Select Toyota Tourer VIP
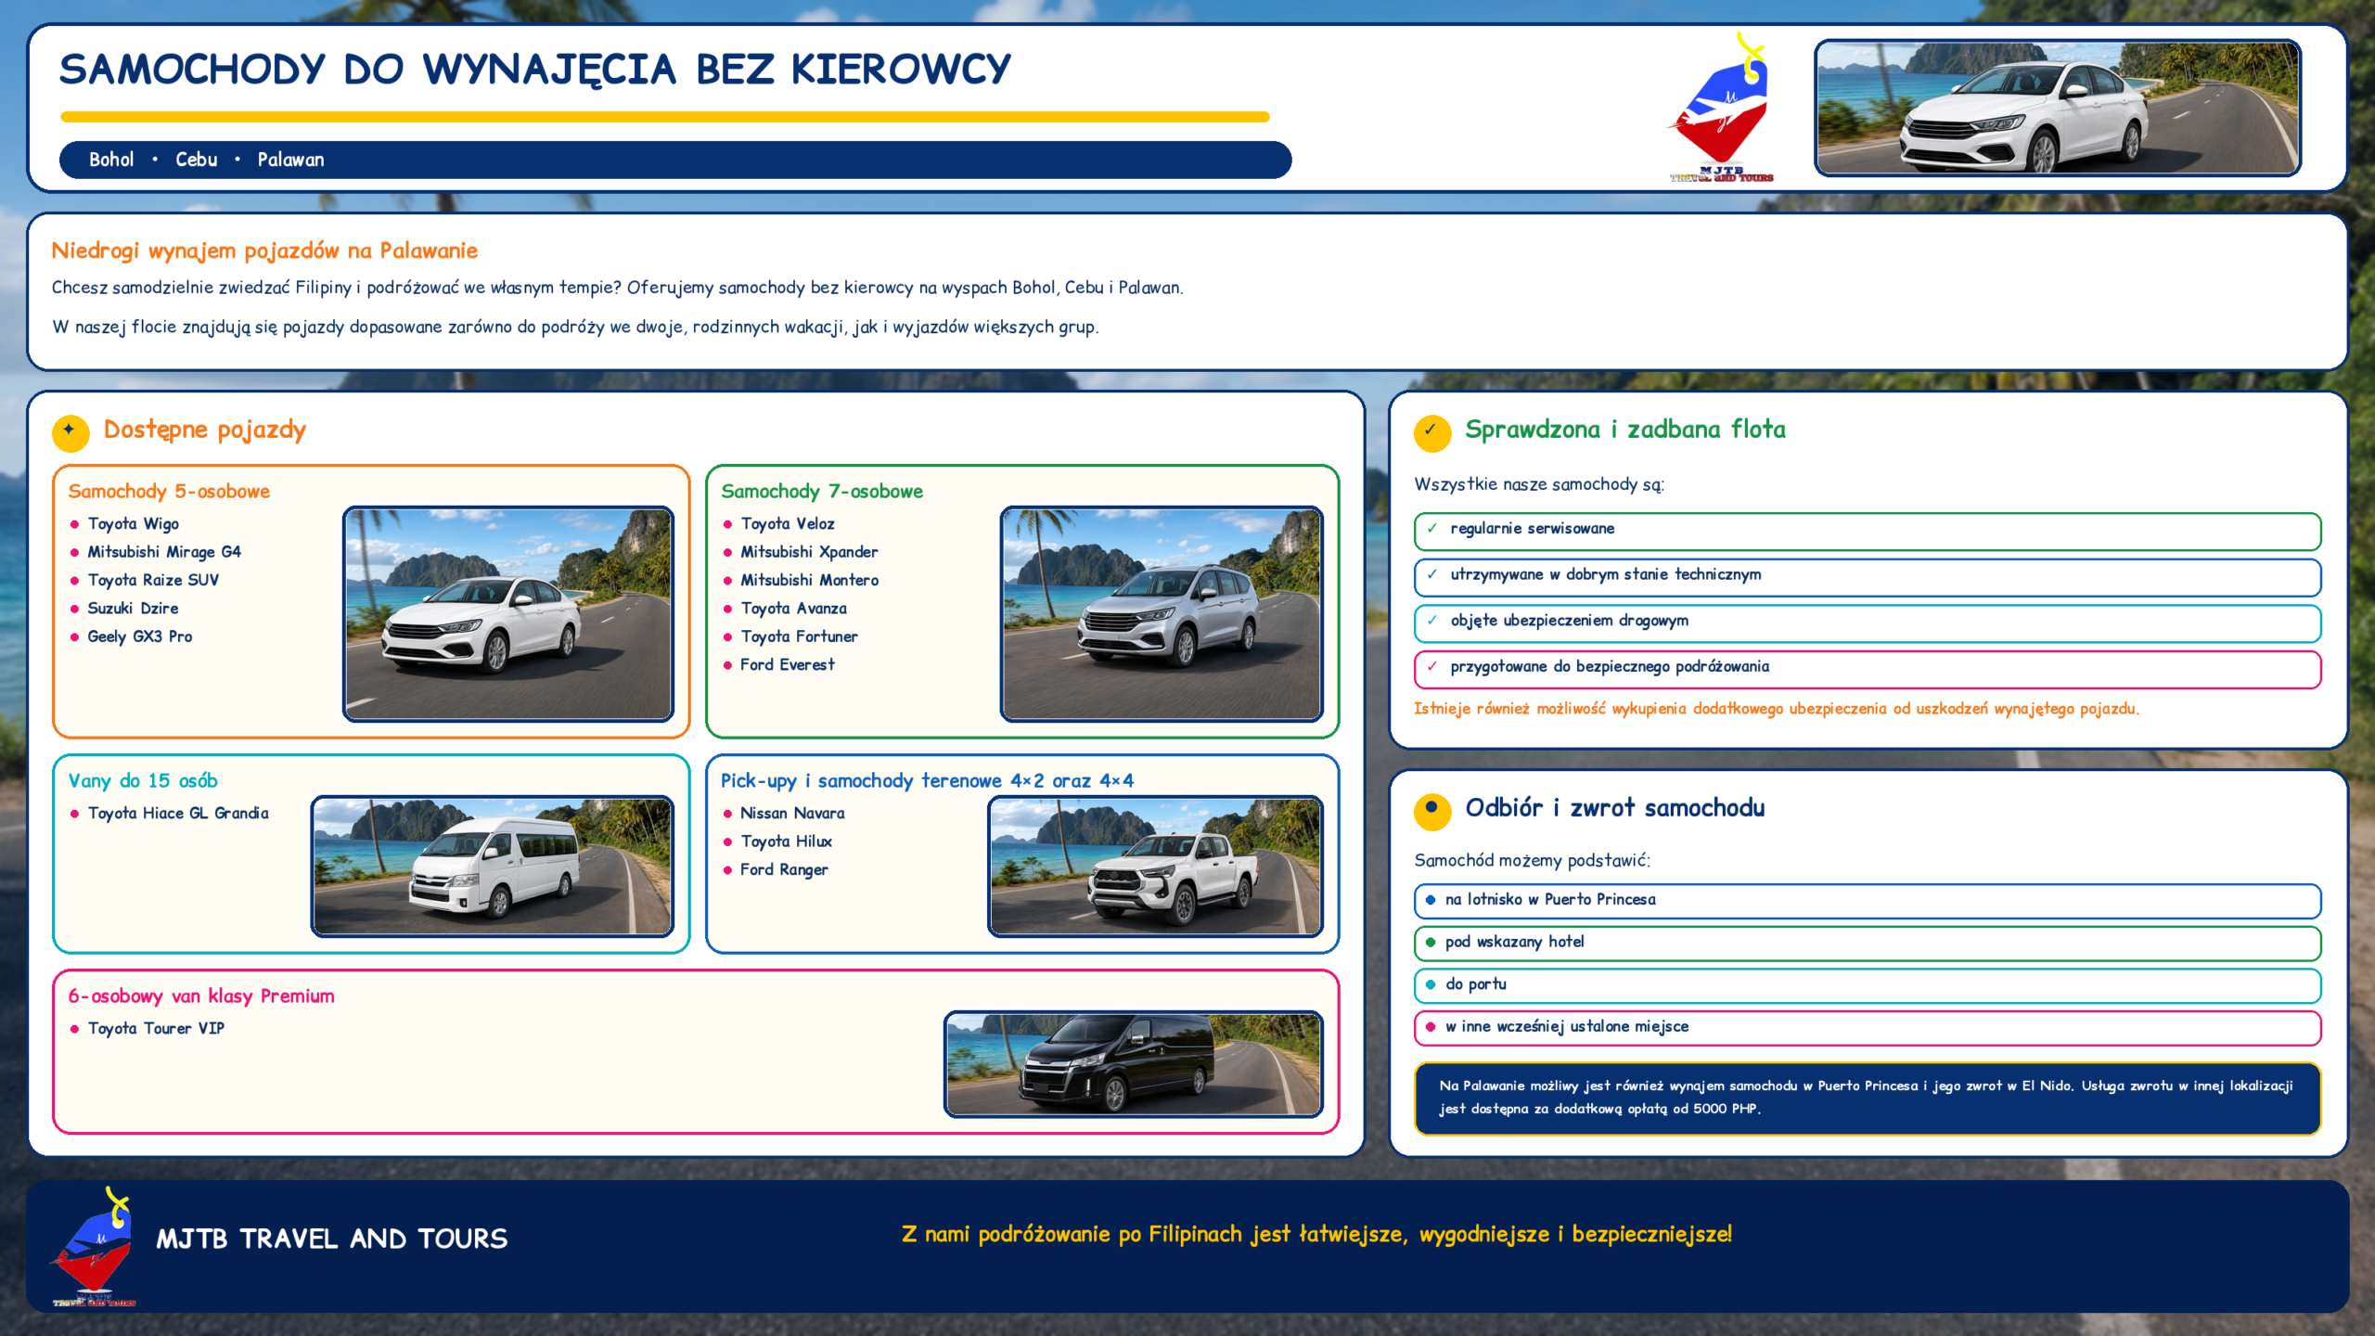The height and width of the screenshot is (1336, 2375). pyautogui.click(x=156, y=1029)
